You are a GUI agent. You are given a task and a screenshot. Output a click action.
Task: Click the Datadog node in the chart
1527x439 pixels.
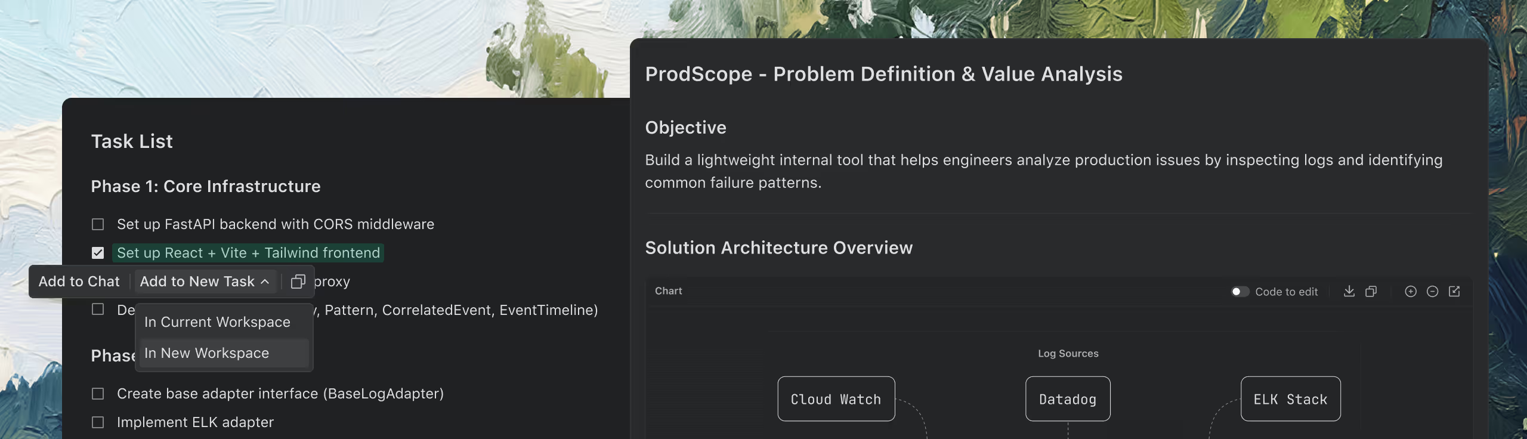1067,399
